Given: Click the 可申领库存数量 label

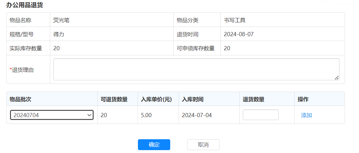Looking at the screenshot, I should 195,48.
